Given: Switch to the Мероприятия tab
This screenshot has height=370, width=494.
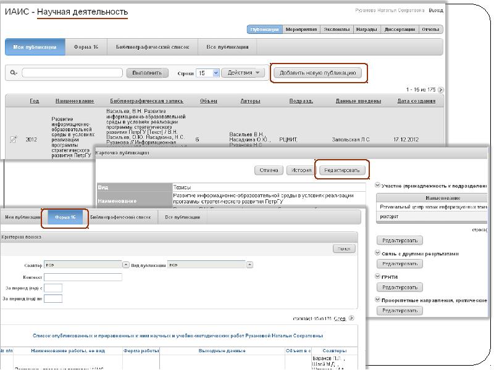Looking at the screenshot, I should click(302, 28).
